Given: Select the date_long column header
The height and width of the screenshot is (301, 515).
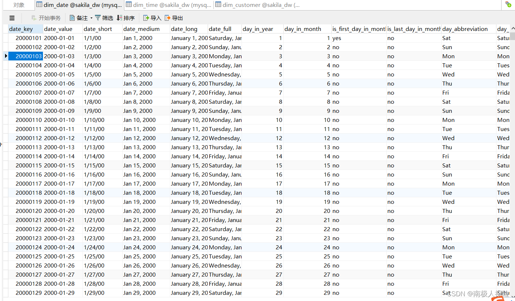Looking at the screenshot, I should click(x=189, y=29).
